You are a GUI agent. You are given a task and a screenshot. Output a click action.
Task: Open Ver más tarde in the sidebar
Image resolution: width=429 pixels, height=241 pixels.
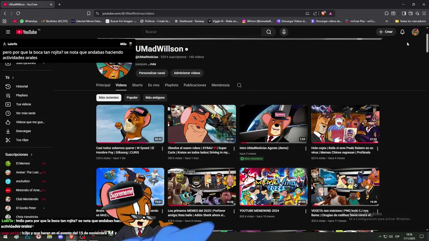[x=26, y=113]
